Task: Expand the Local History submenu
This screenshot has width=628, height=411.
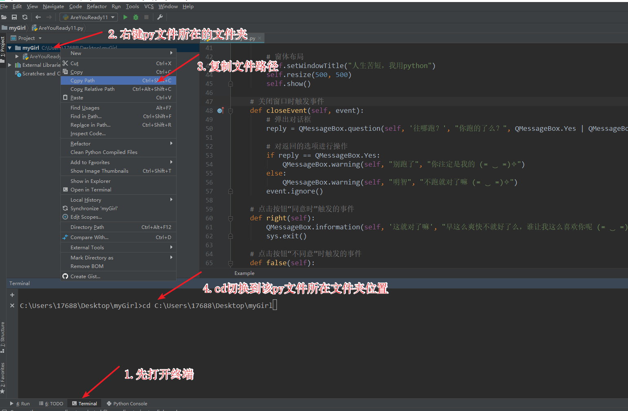Action: [118, 200]
